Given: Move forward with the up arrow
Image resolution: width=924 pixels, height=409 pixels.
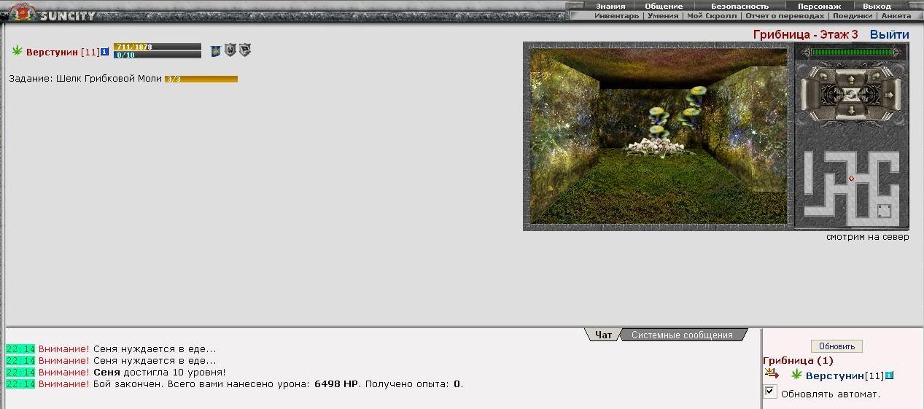Looking at the screenshot, I should [x=851, y=79].
